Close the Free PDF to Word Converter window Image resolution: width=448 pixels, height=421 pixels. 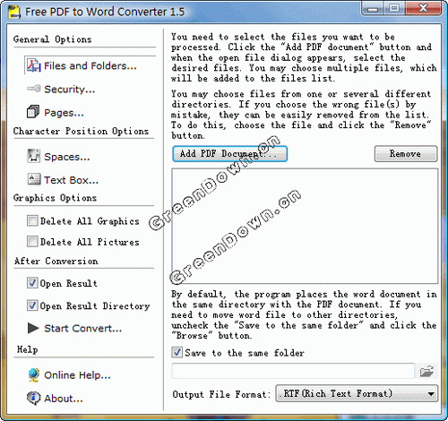tap(423, 9)
